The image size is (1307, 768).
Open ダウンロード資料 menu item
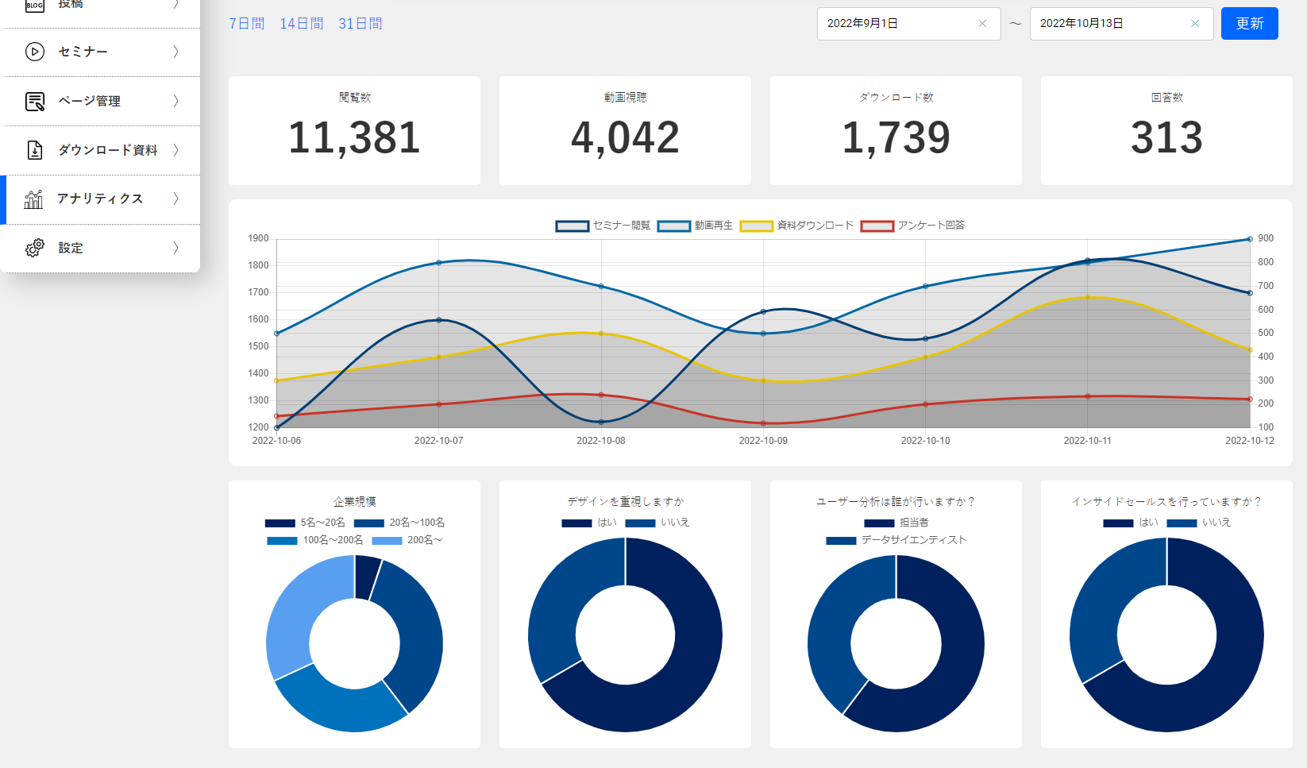[x=100, y=150]
